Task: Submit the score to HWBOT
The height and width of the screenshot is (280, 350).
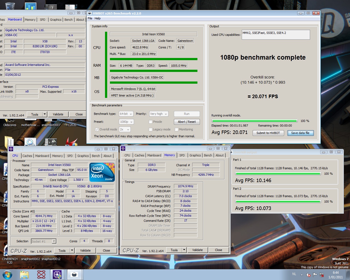Action: tap(268, 133)
